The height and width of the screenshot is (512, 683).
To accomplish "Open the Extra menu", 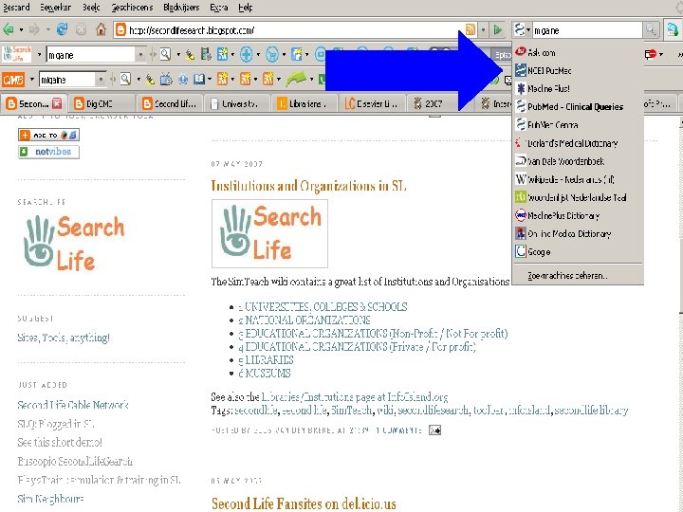I will (219, 8).
